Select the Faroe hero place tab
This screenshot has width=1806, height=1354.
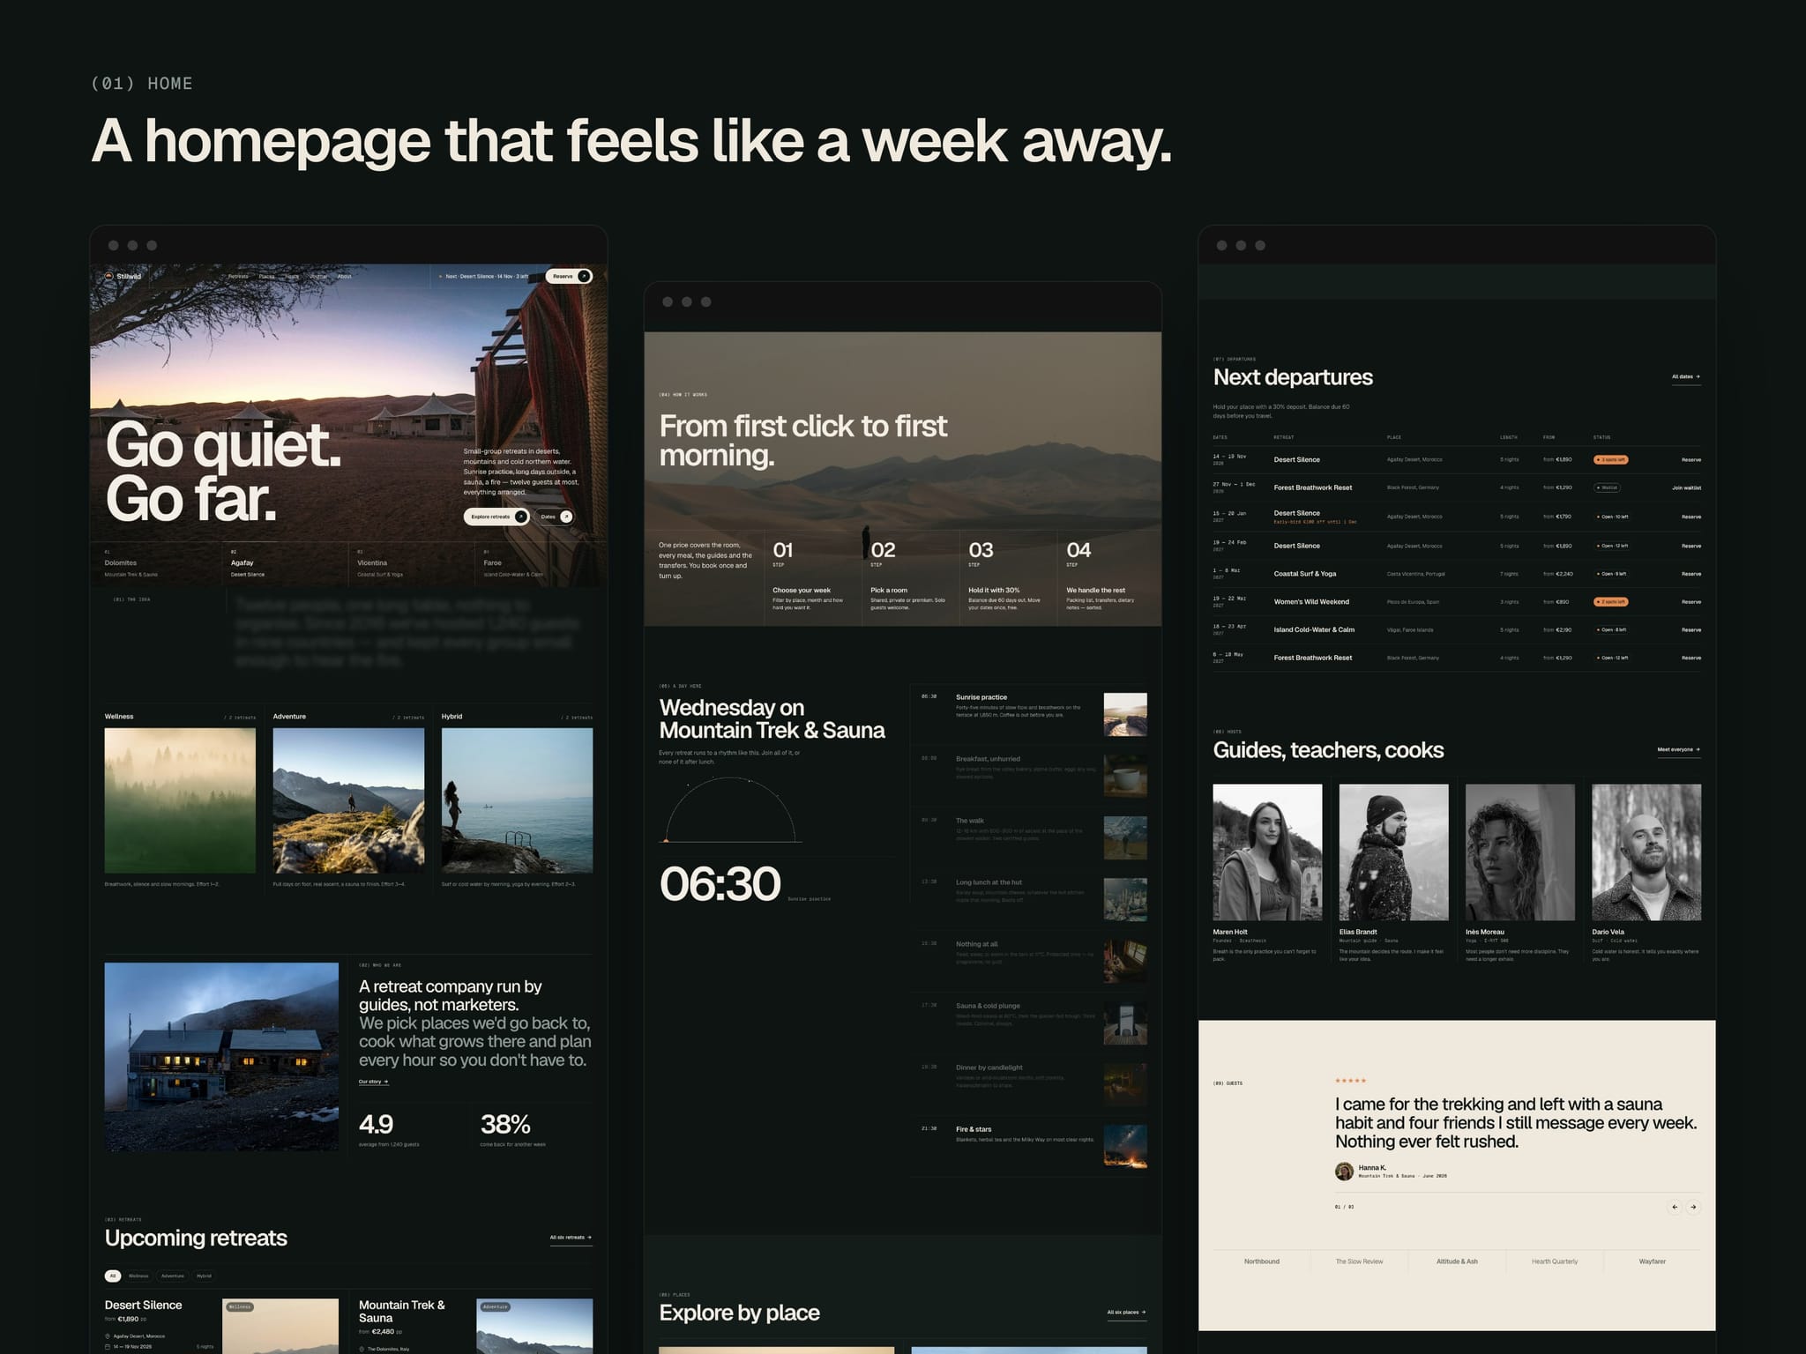coord(534,563)
